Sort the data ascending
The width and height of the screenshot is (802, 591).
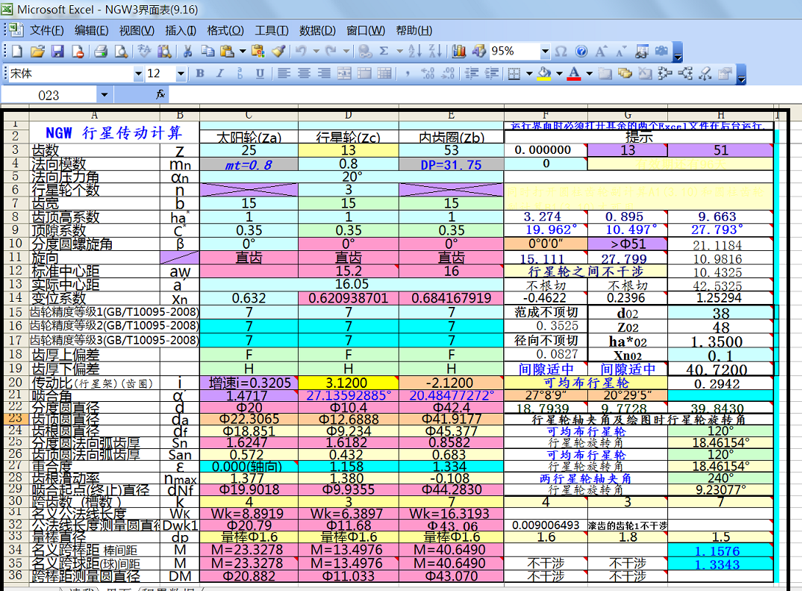click(x=415, y=52)
